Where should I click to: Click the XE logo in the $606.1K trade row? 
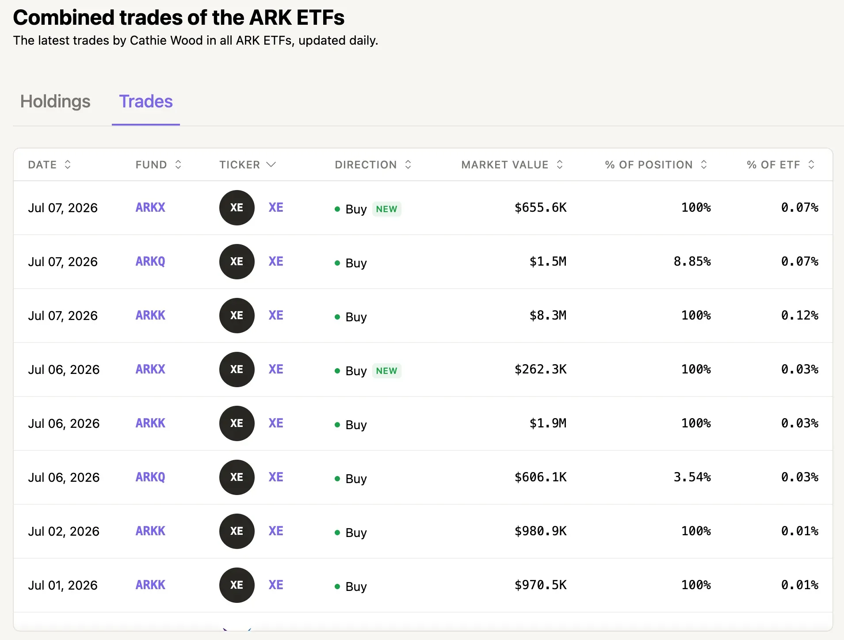point(237,477)
